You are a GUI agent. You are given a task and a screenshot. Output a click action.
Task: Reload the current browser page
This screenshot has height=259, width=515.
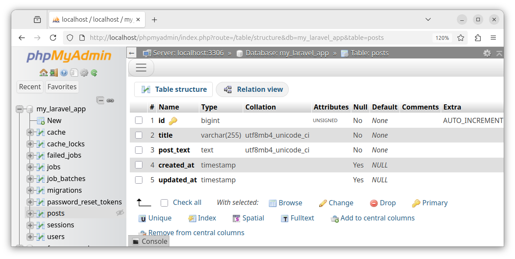[x=53, y=38]
